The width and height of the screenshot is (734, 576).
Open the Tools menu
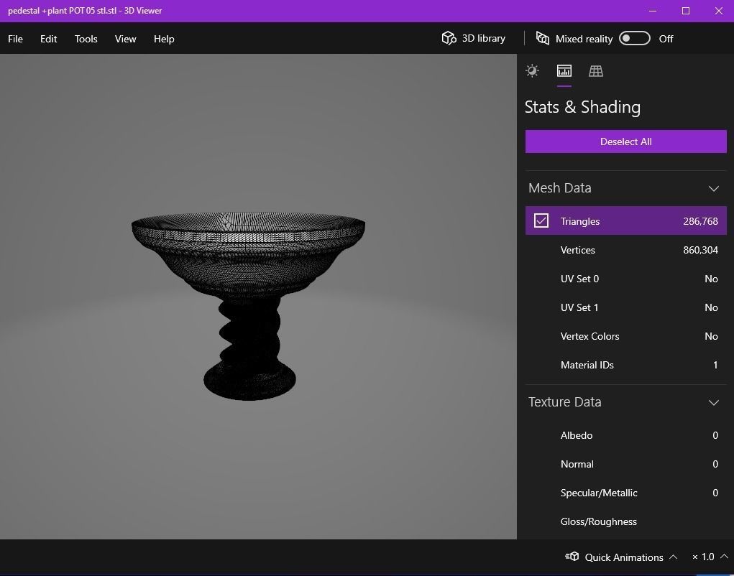click(86, 39)
